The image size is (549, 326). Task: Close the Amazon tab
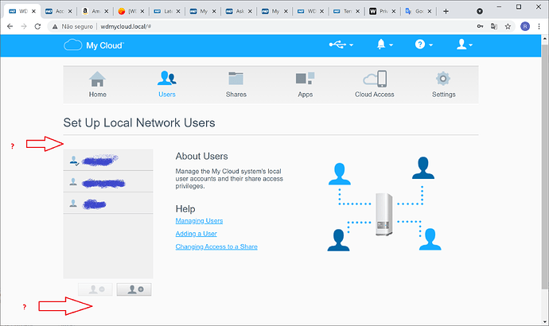[x=106, y=11]
